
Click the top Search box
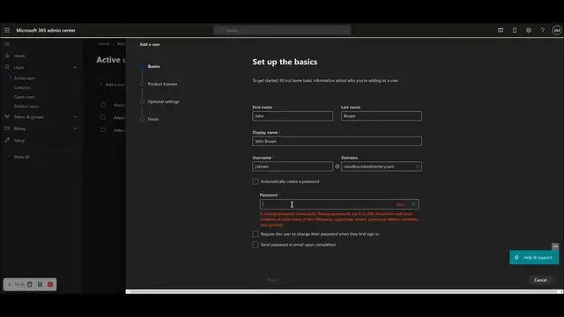[282, 30]
